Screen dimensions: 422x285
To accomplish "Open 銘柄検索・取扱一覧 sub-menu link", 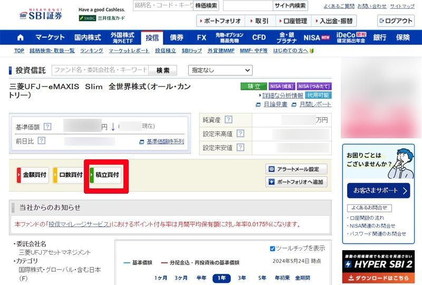I will pyautogui.click(x=52, y=51).
